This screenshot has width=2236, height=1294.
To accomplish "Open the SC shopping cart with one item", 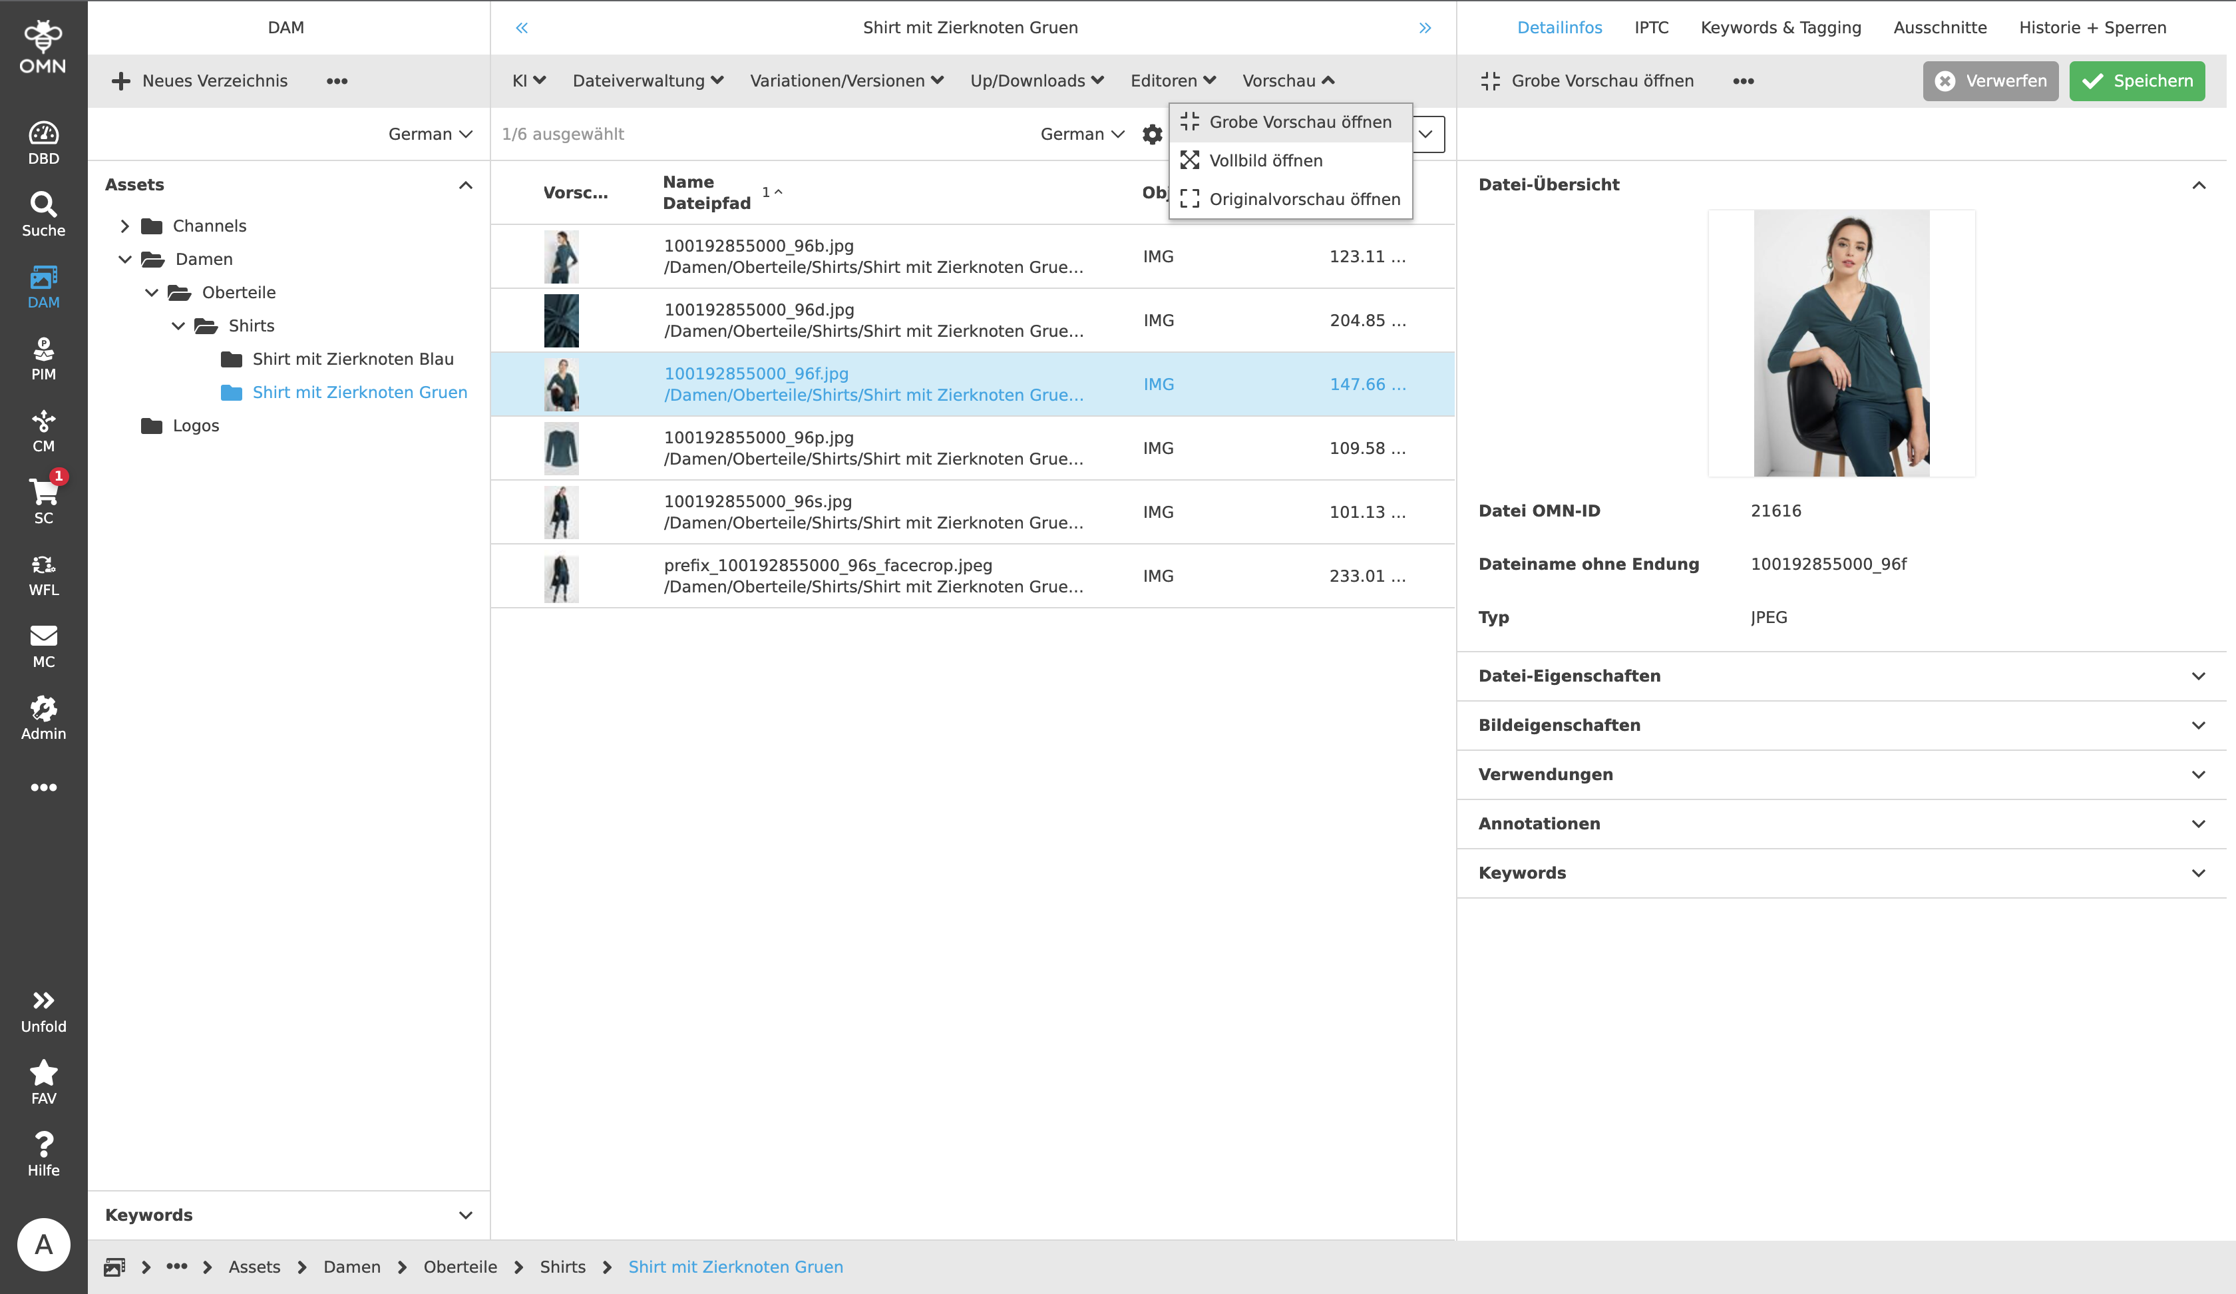I will (43, 499).
